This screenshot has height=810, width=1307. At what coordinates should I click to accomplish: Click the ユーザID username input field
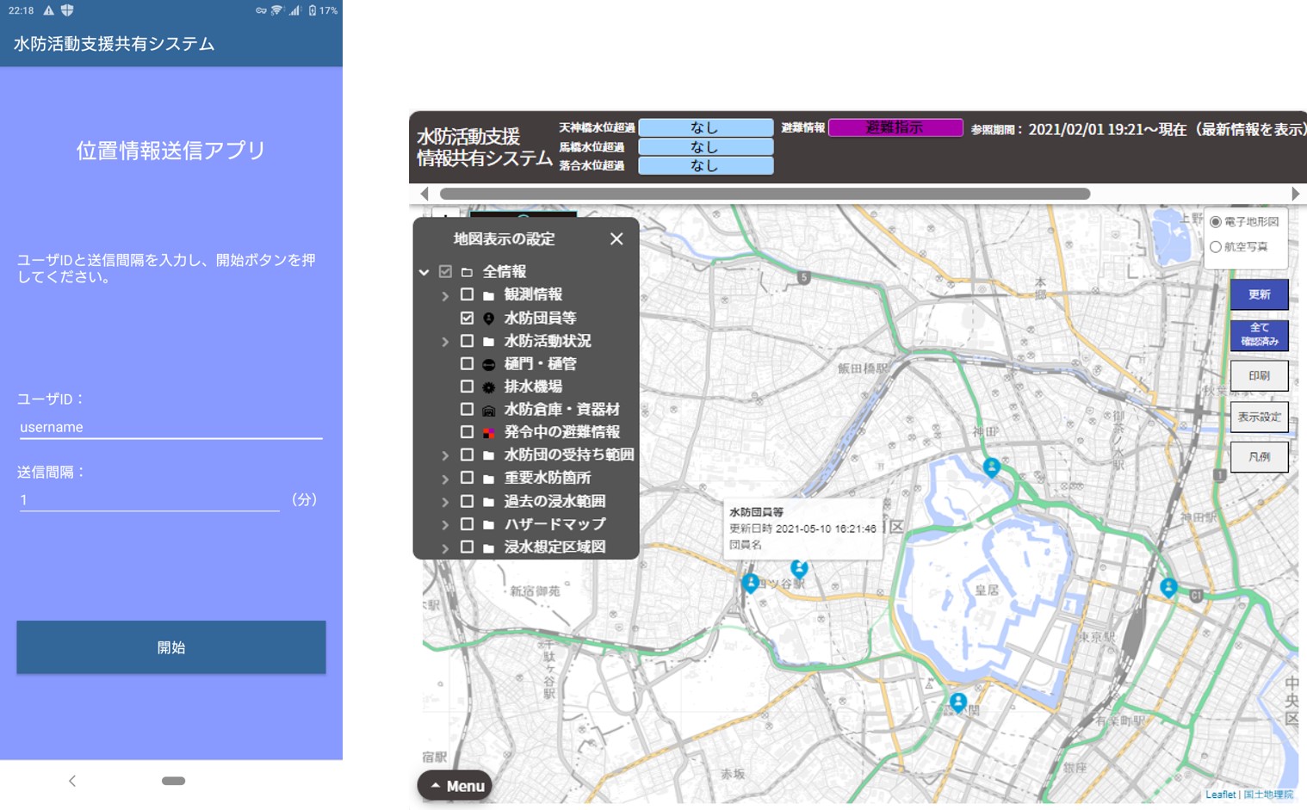pos(170,427)
